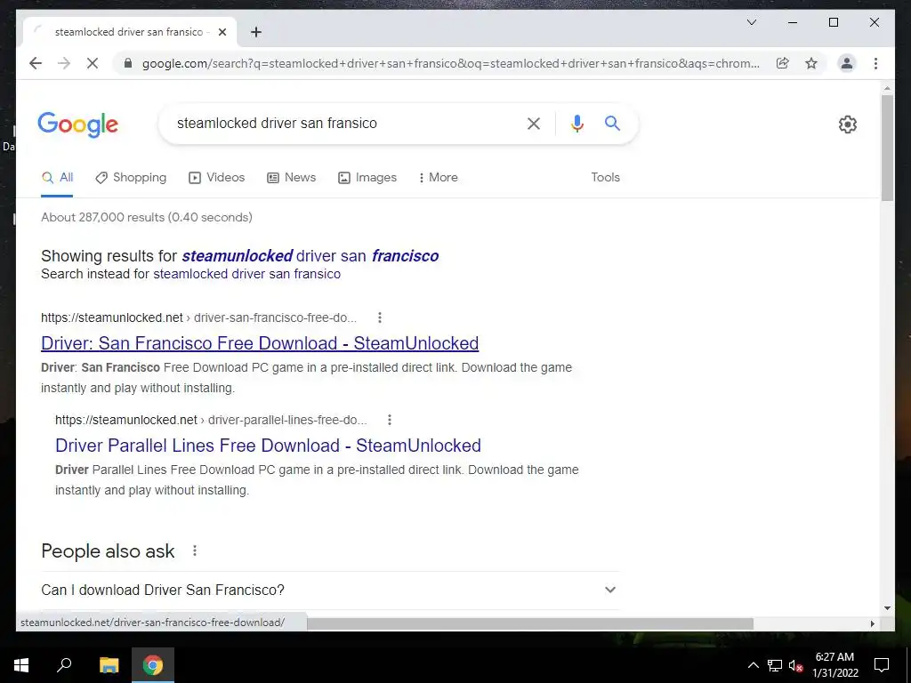Open options for driver-san-francisco result
Screen dimensions: 911x683
pos(379,317)
